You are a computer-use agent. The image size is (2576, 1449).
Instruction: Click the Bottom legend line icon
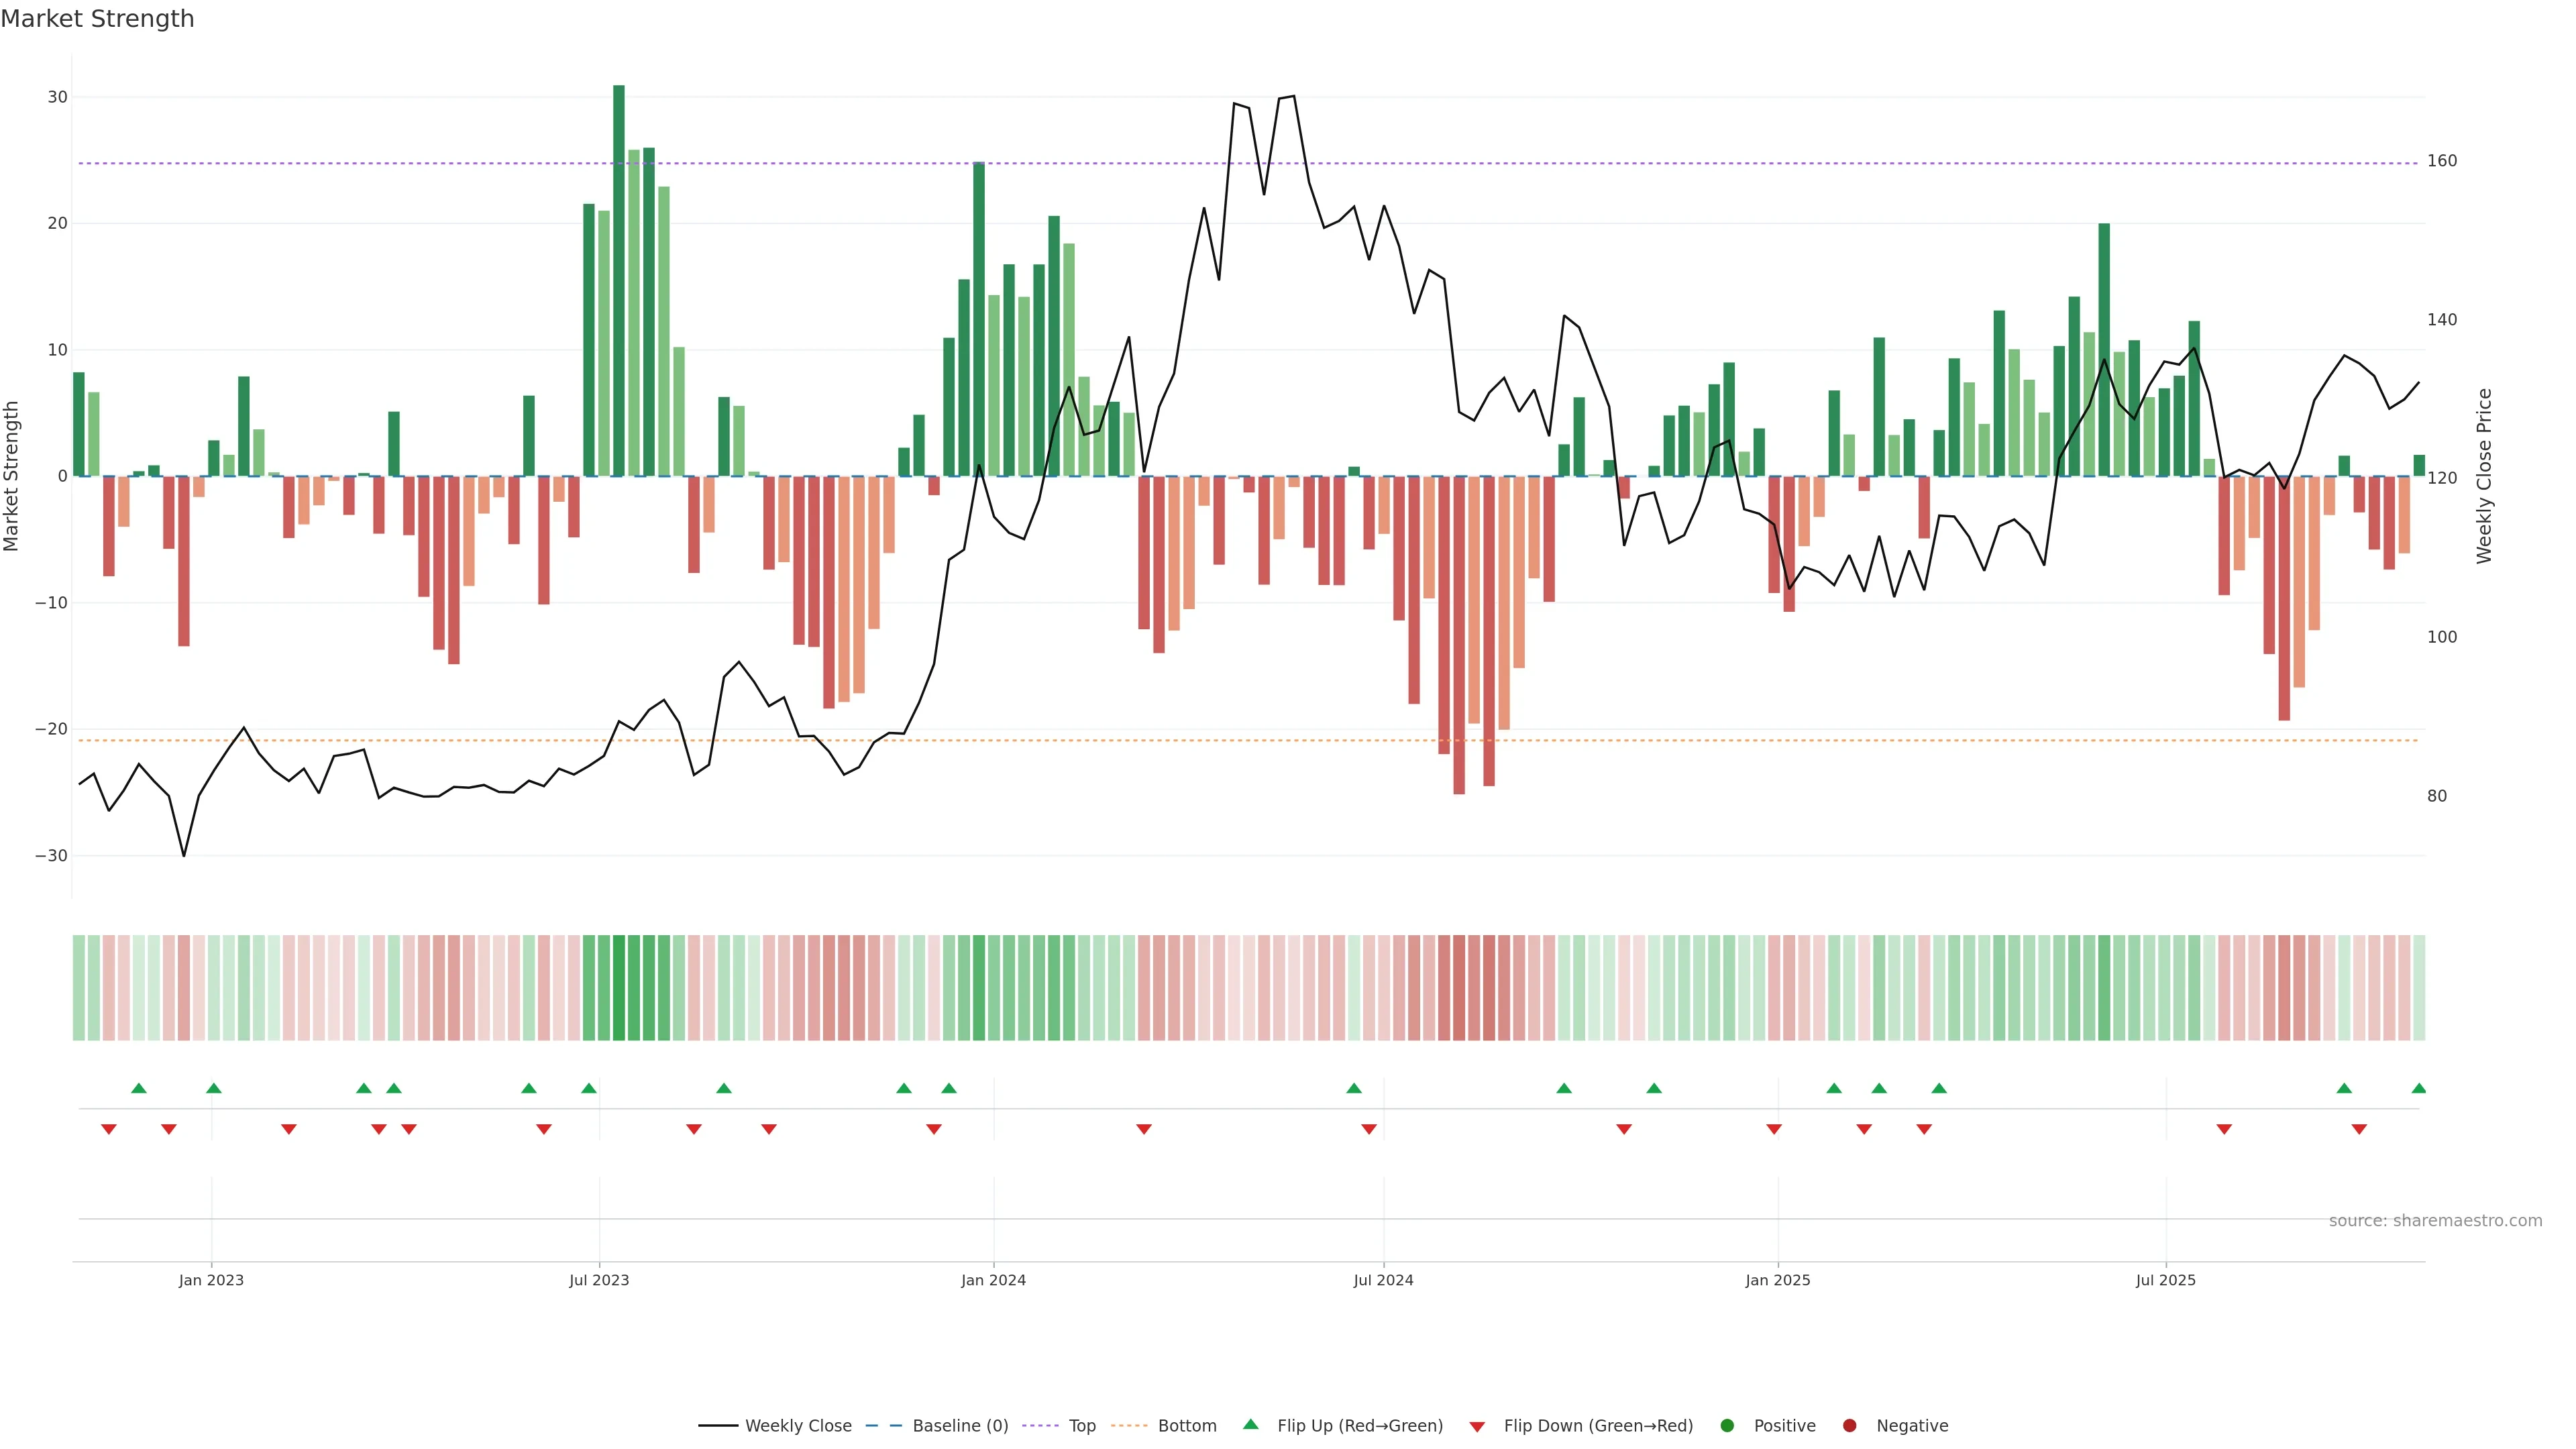pos(1129,1425)
